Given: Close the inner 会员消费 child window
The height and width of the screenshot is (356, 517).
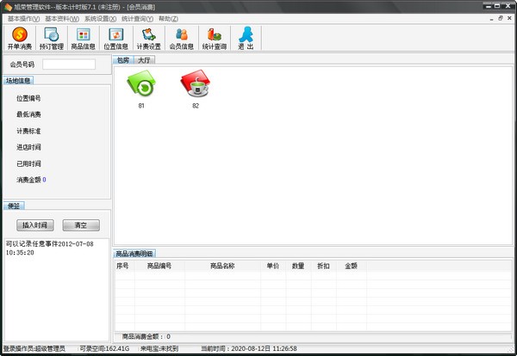Looking at the screenshot, I should click(x=510, y=18).
